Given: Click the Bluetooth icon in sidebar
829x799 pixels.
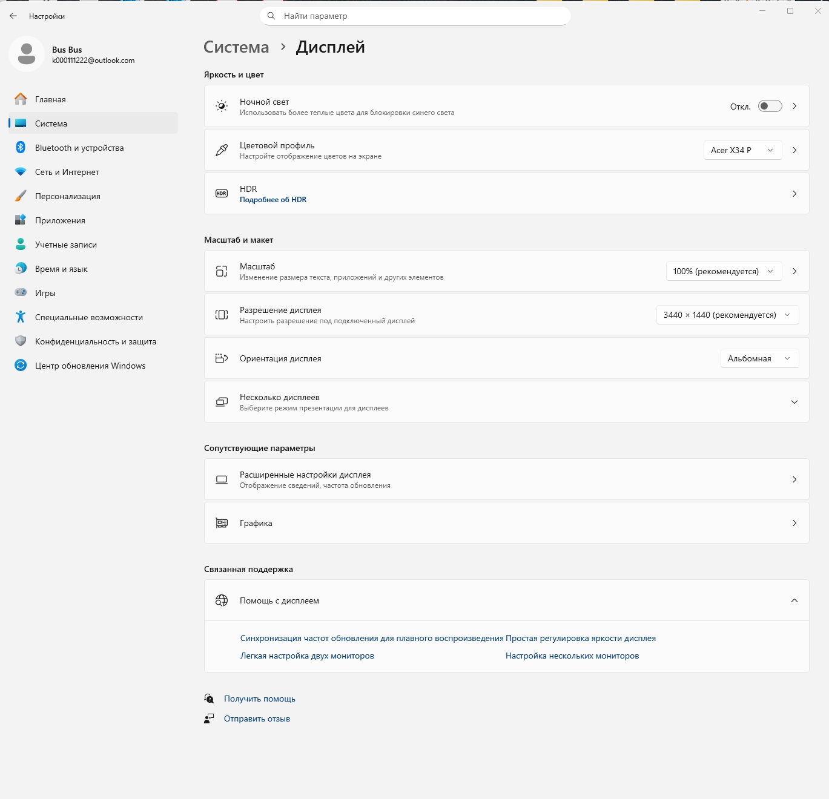Looking at the screenshot, I should pos(21,148).
